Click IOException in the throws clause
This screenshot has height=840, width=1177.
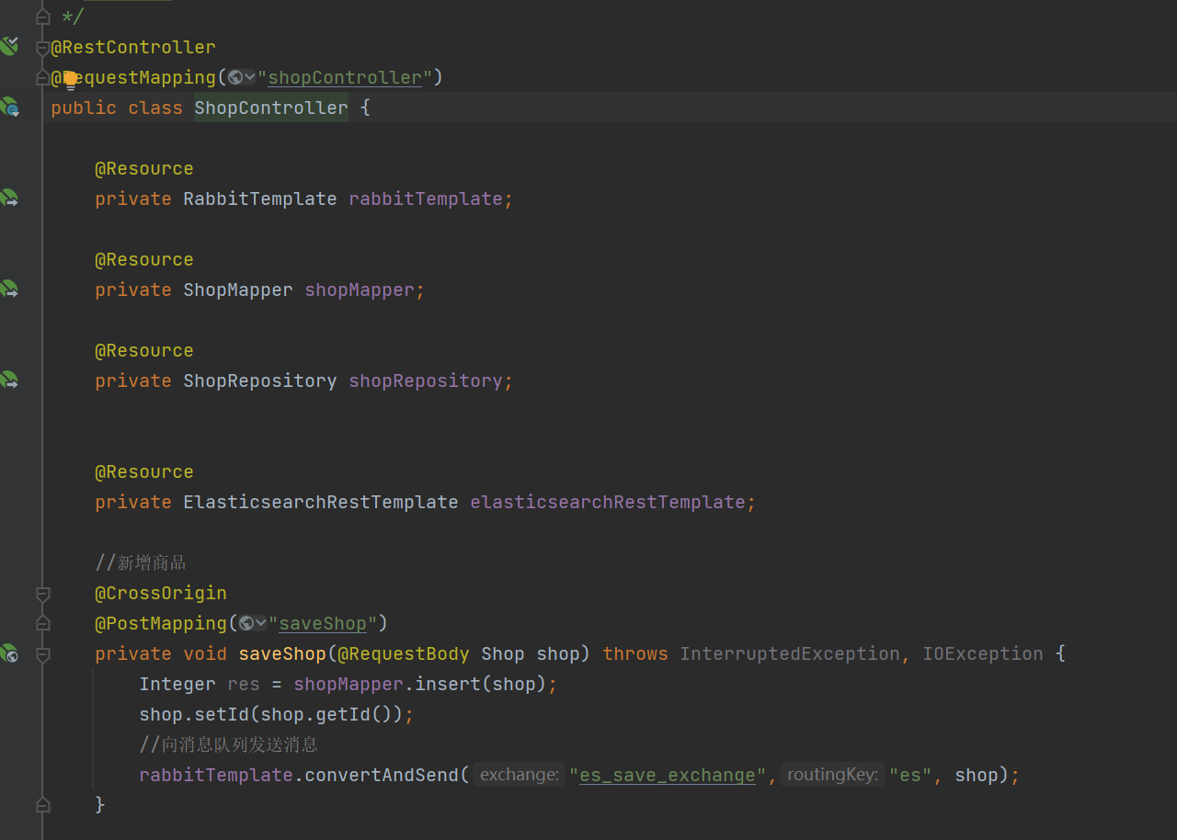(x=983, y=653)
